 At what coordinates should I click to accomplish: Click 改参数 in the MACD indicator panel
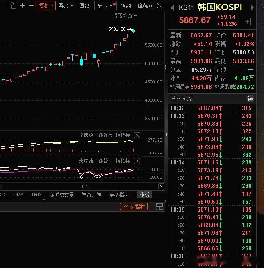(86, 135)
